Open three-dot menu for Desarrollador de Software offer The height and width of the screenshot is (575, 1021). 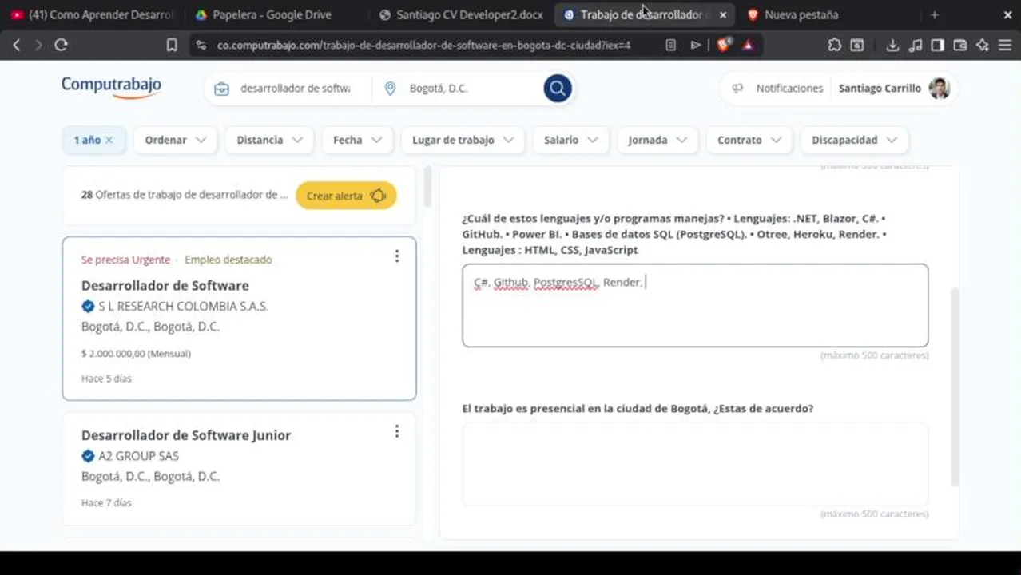click(397, 256)
